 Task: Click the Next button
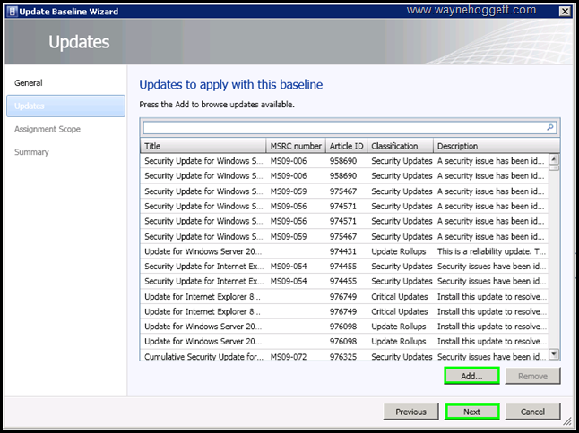[x=471, y=412]
